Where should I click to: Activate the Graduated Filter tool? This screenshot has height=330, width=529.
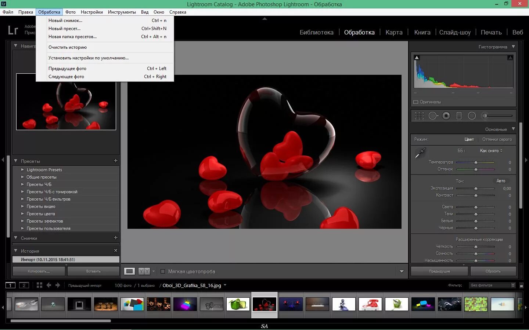tap(459, 116)
